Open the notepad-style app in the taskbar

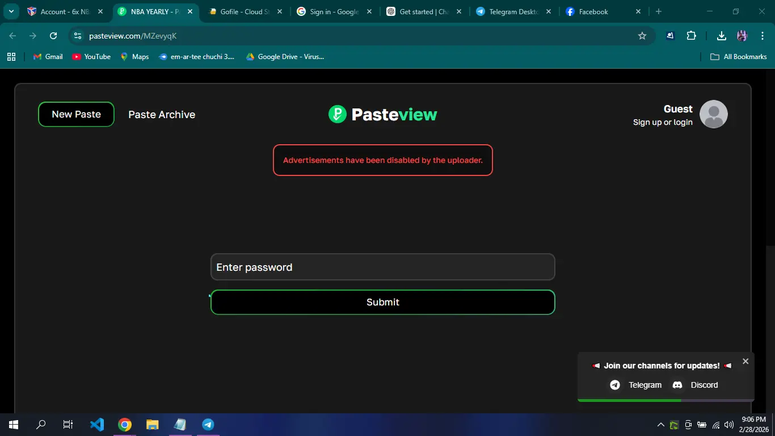[x=180, y=424]
